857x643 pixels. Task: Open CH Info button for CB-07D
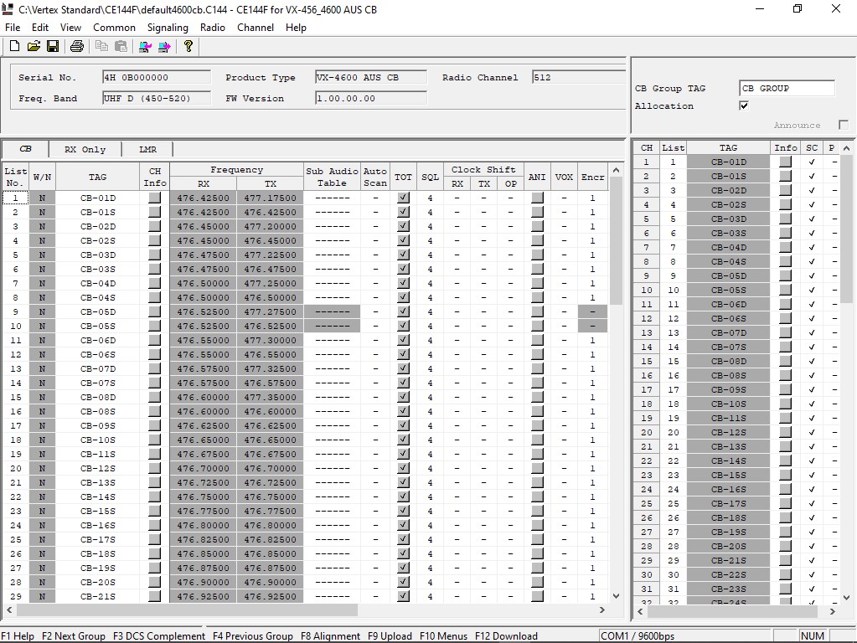tap(155, 368)
